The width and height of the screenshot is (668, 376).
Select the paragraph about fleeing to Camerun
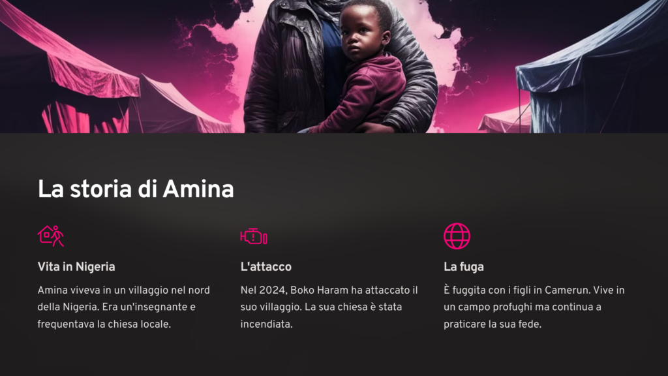[534, 307]
